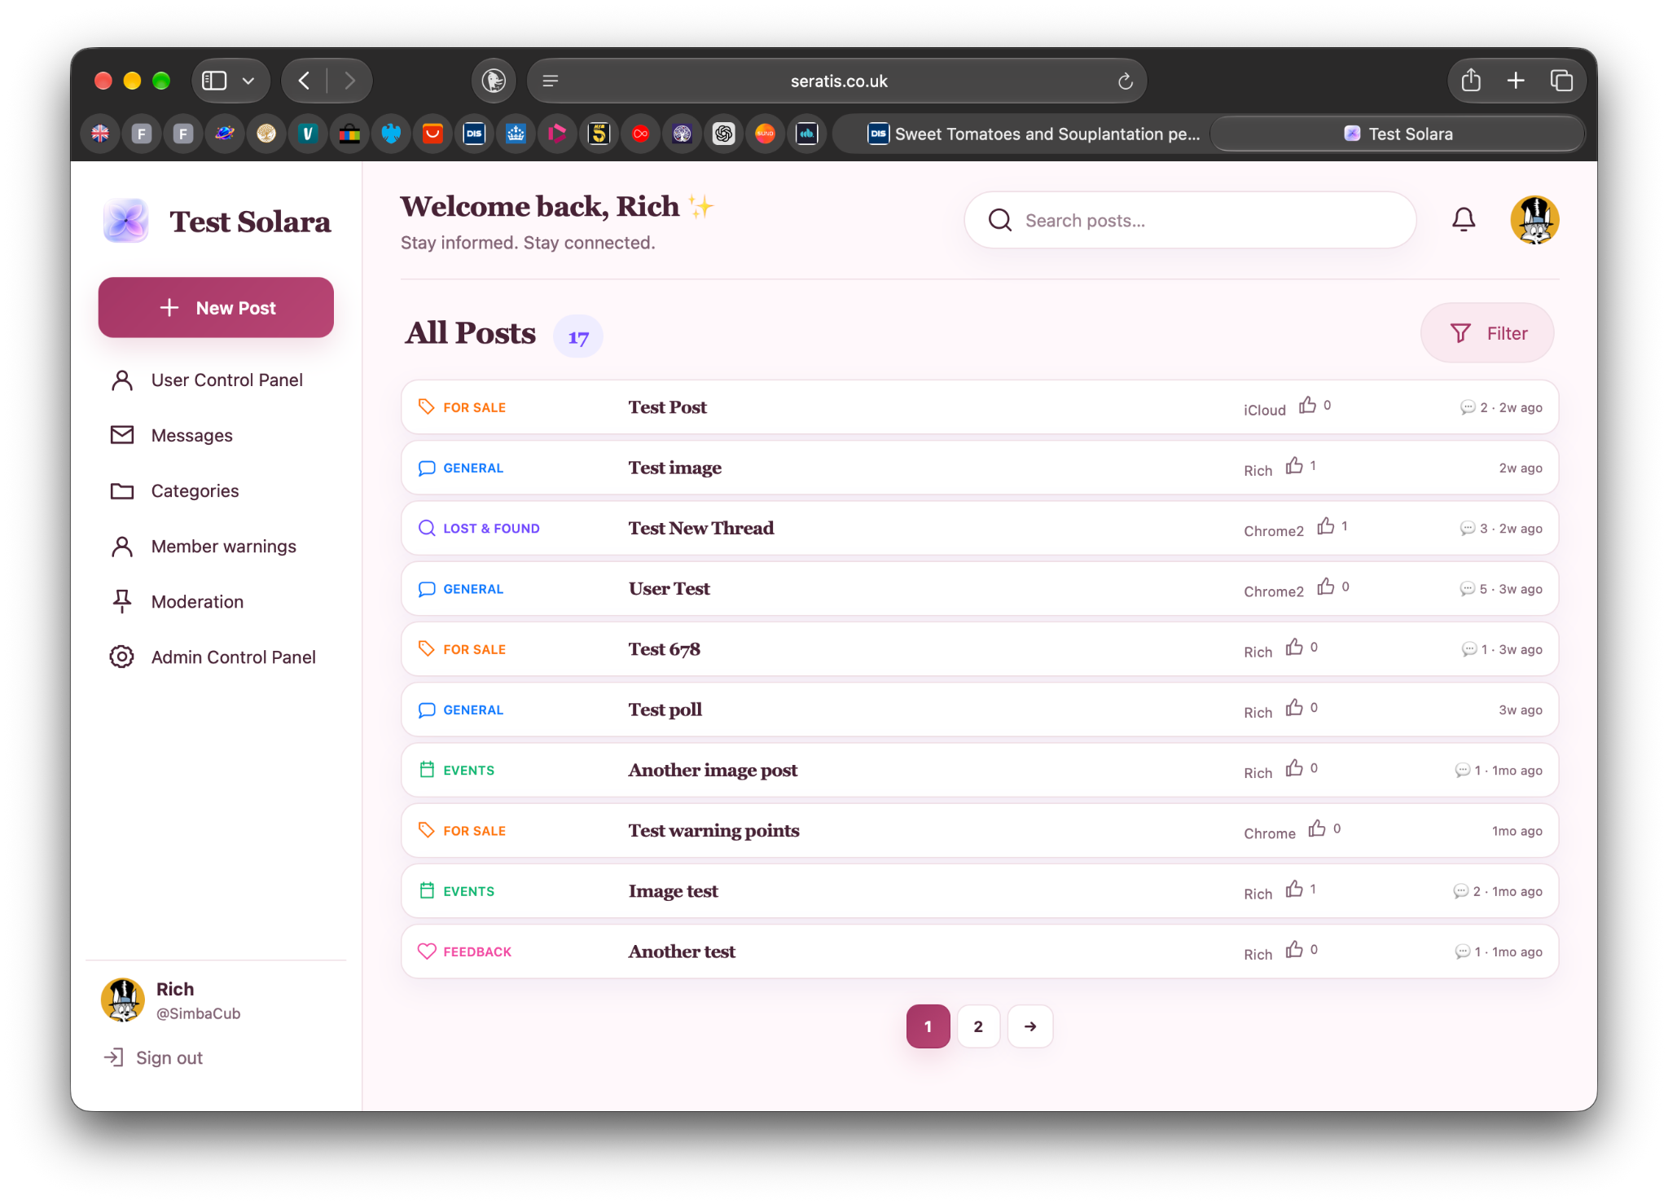Screen dimensions: 1668x1204
Task: Open the notifications bell
Action: pos(1464,220)
